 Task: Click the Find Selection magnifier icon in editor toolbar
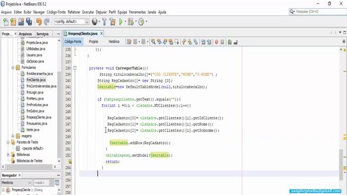(x=153, y=42)
